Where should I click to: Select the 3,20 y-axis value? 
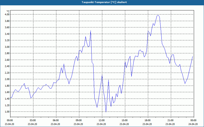7,40
